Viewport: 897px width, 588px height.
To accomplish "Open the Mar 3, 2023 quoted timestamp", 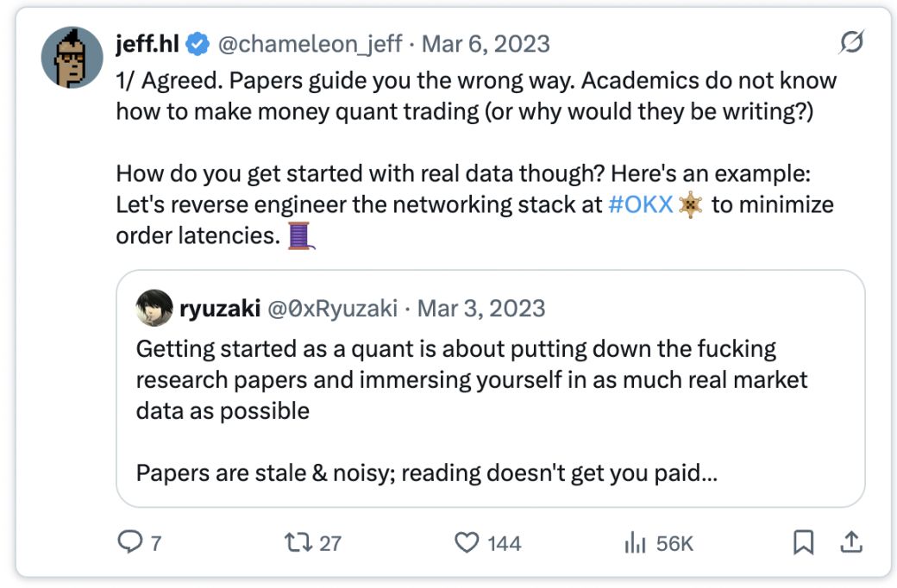I will pos(481,308).
